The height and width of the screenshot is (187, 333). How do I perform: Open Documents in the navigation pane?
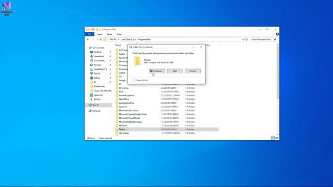click(99, 61)
